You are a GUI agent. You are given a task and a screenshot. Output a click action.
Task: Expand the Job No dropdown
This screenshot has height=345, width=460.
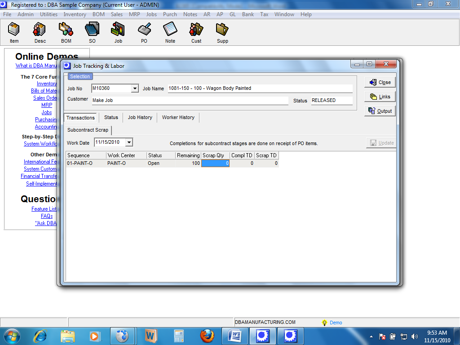(135, 88)
